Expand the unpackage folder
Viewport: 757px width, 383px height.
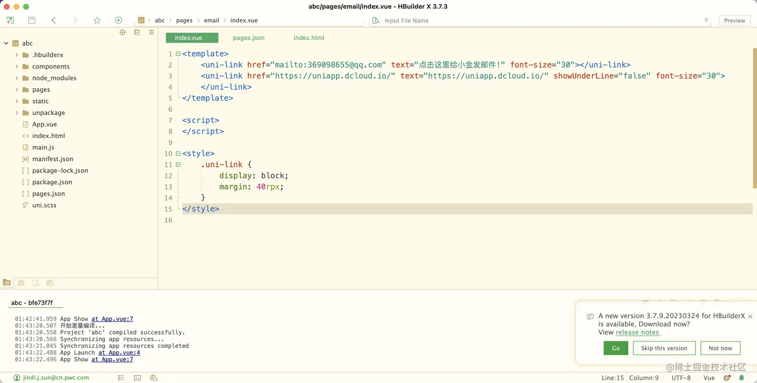(x=17, y=112)
